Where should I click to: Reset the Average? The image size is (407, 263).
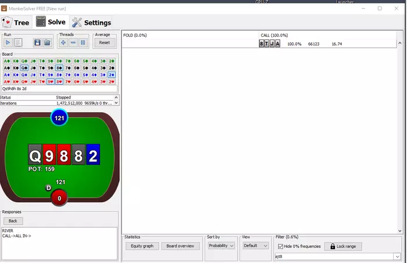coord(104,42)
